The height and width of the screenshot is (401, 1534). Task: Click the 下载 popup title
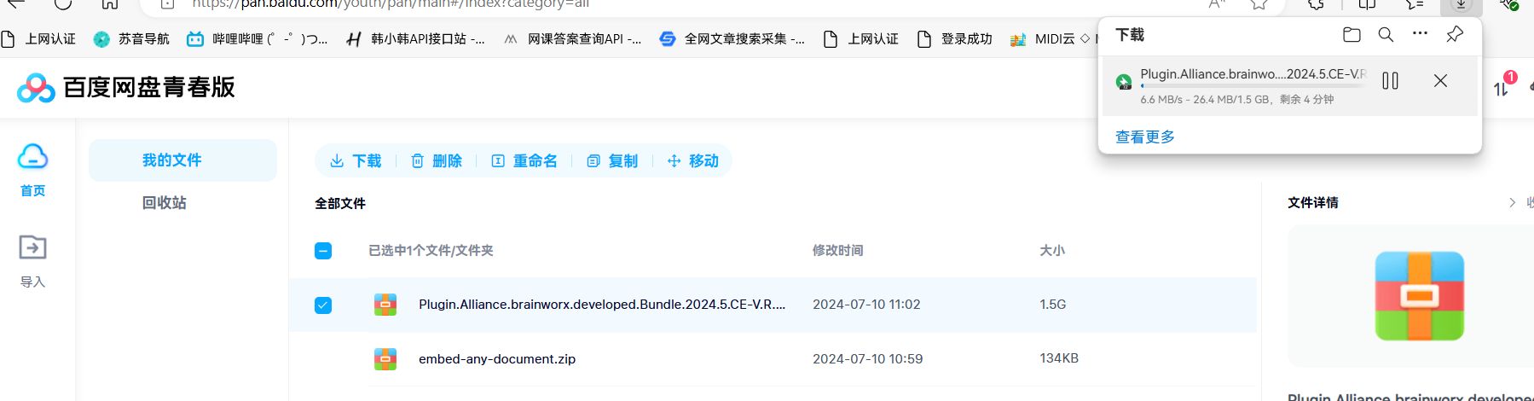pos(1130,35)
